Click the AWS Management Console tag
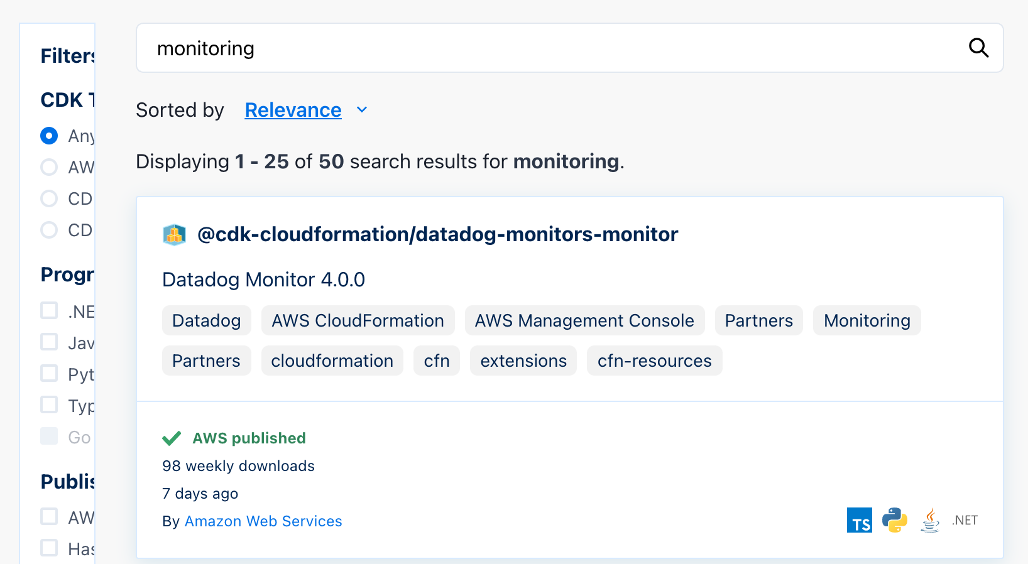1028x564 pixels. [x=584, y=320]
